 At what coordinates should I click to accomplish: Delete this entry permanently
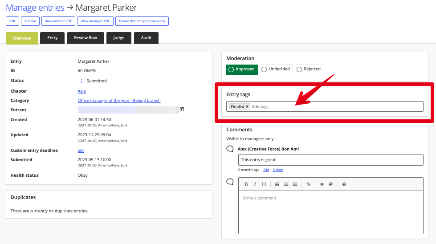pyautogui.click(x=142, y=21)
